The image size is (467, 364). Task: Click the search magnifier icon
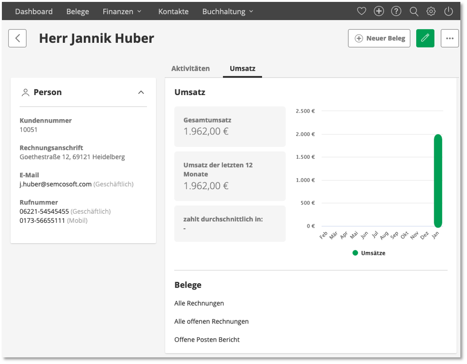click(x=414, y=11)
